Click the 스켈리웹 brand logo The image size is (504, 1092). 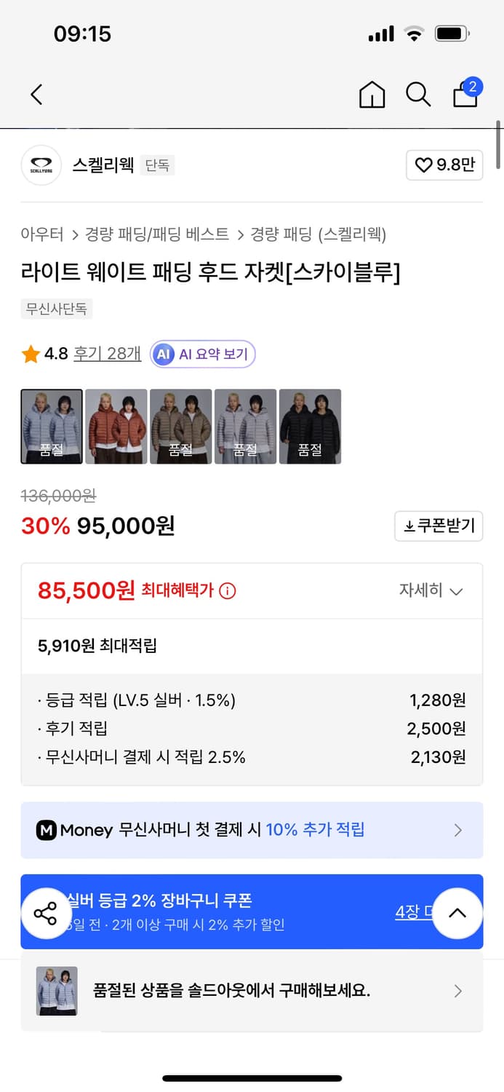pyautogui.click(x=41, y=165)
